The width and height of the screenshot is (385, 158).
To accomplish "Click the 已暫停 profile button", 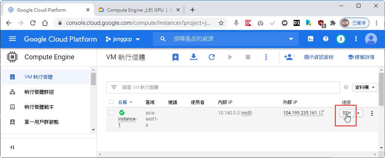I will coord(354,23).
